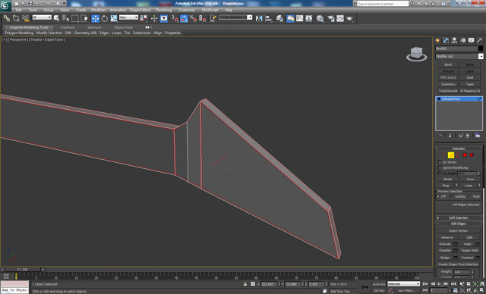This screenshot has height=294, width=486.
Task: Choose the Rectangular Selection Region tool
Action: pos(74,18)
